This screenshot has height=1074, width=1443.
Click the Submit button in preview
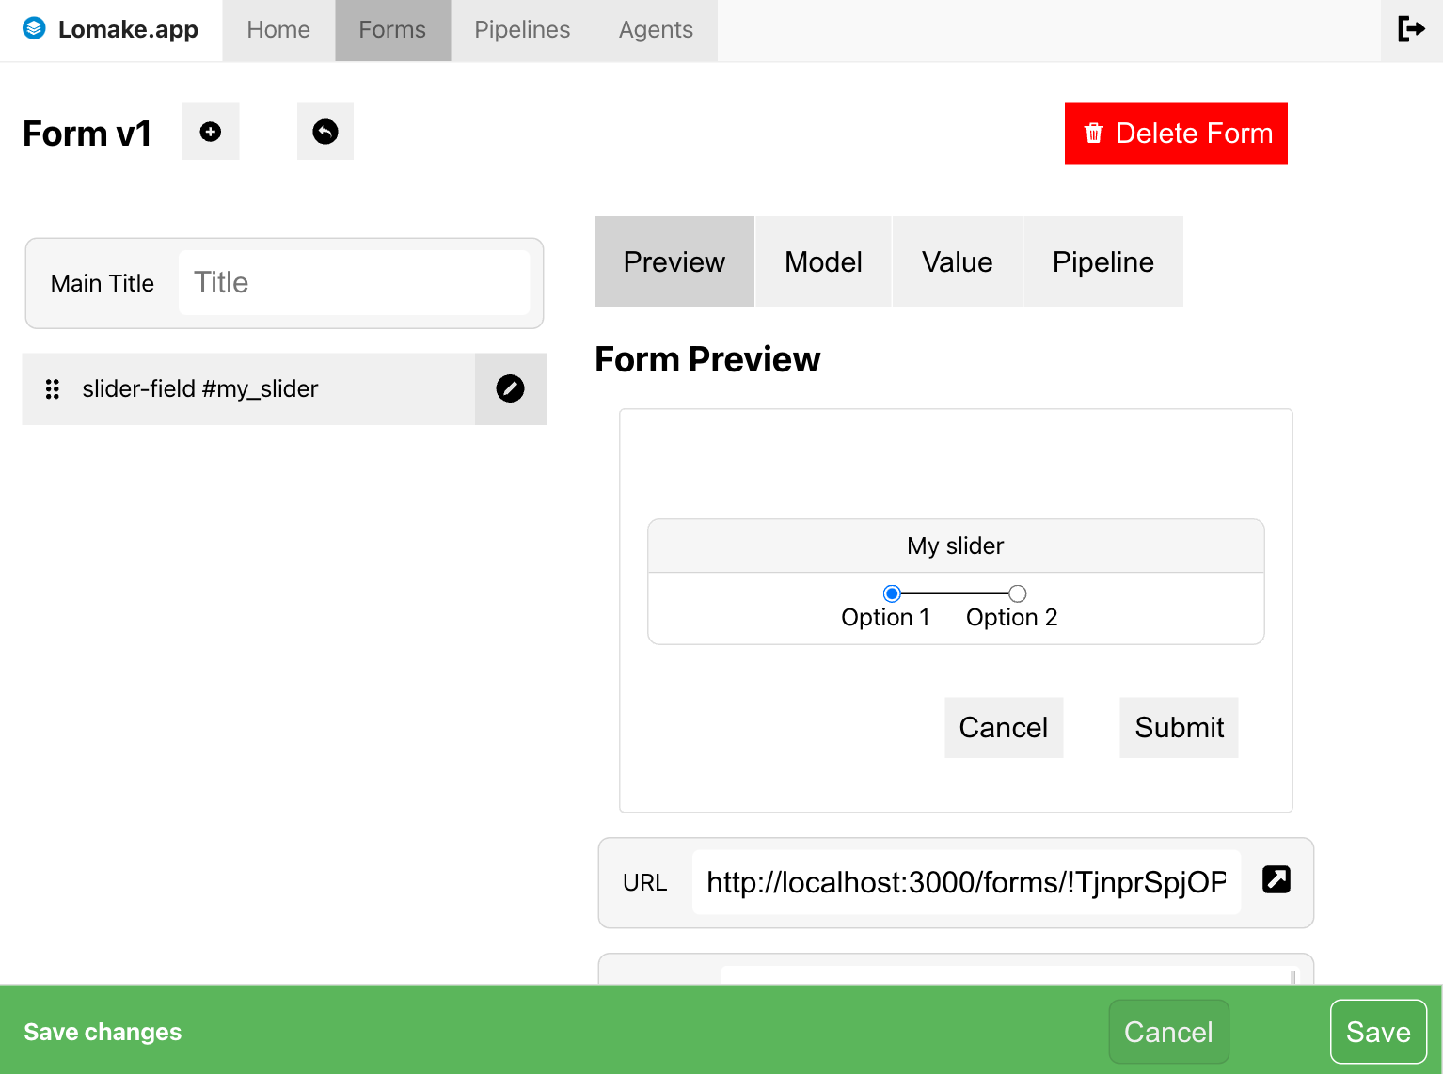(1179, 727)
